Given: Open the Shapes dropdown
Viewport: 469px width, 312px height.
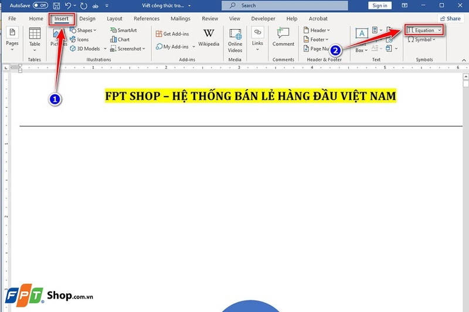Looking at the screenshot, I should pos(83,30).
